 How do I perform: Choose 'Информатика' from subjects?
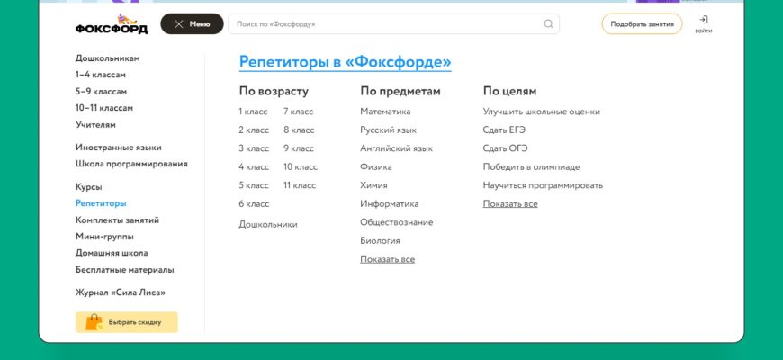point(389,203)
